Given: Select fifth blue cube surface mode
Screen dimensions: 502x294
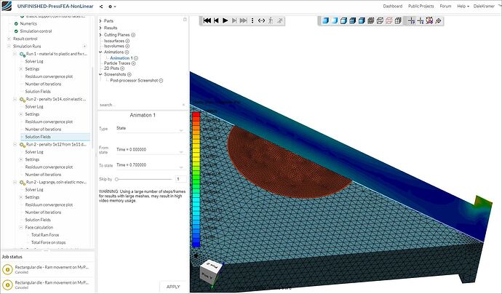Looking at the screenshot, I should tap(362, 20).
